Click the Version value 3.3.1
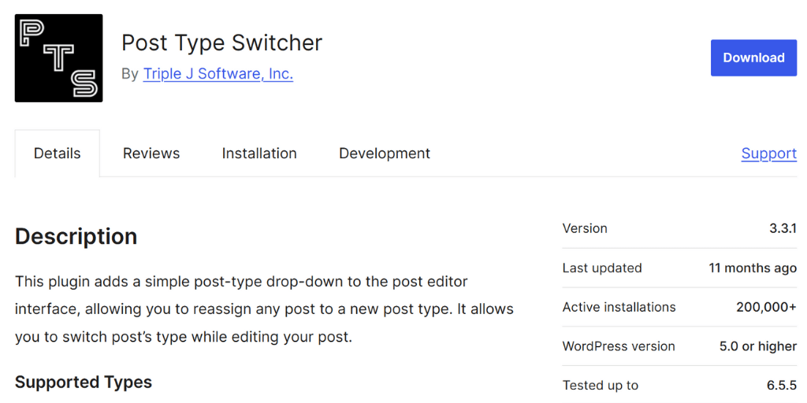The image size is (807, 403). pos(783,228)
